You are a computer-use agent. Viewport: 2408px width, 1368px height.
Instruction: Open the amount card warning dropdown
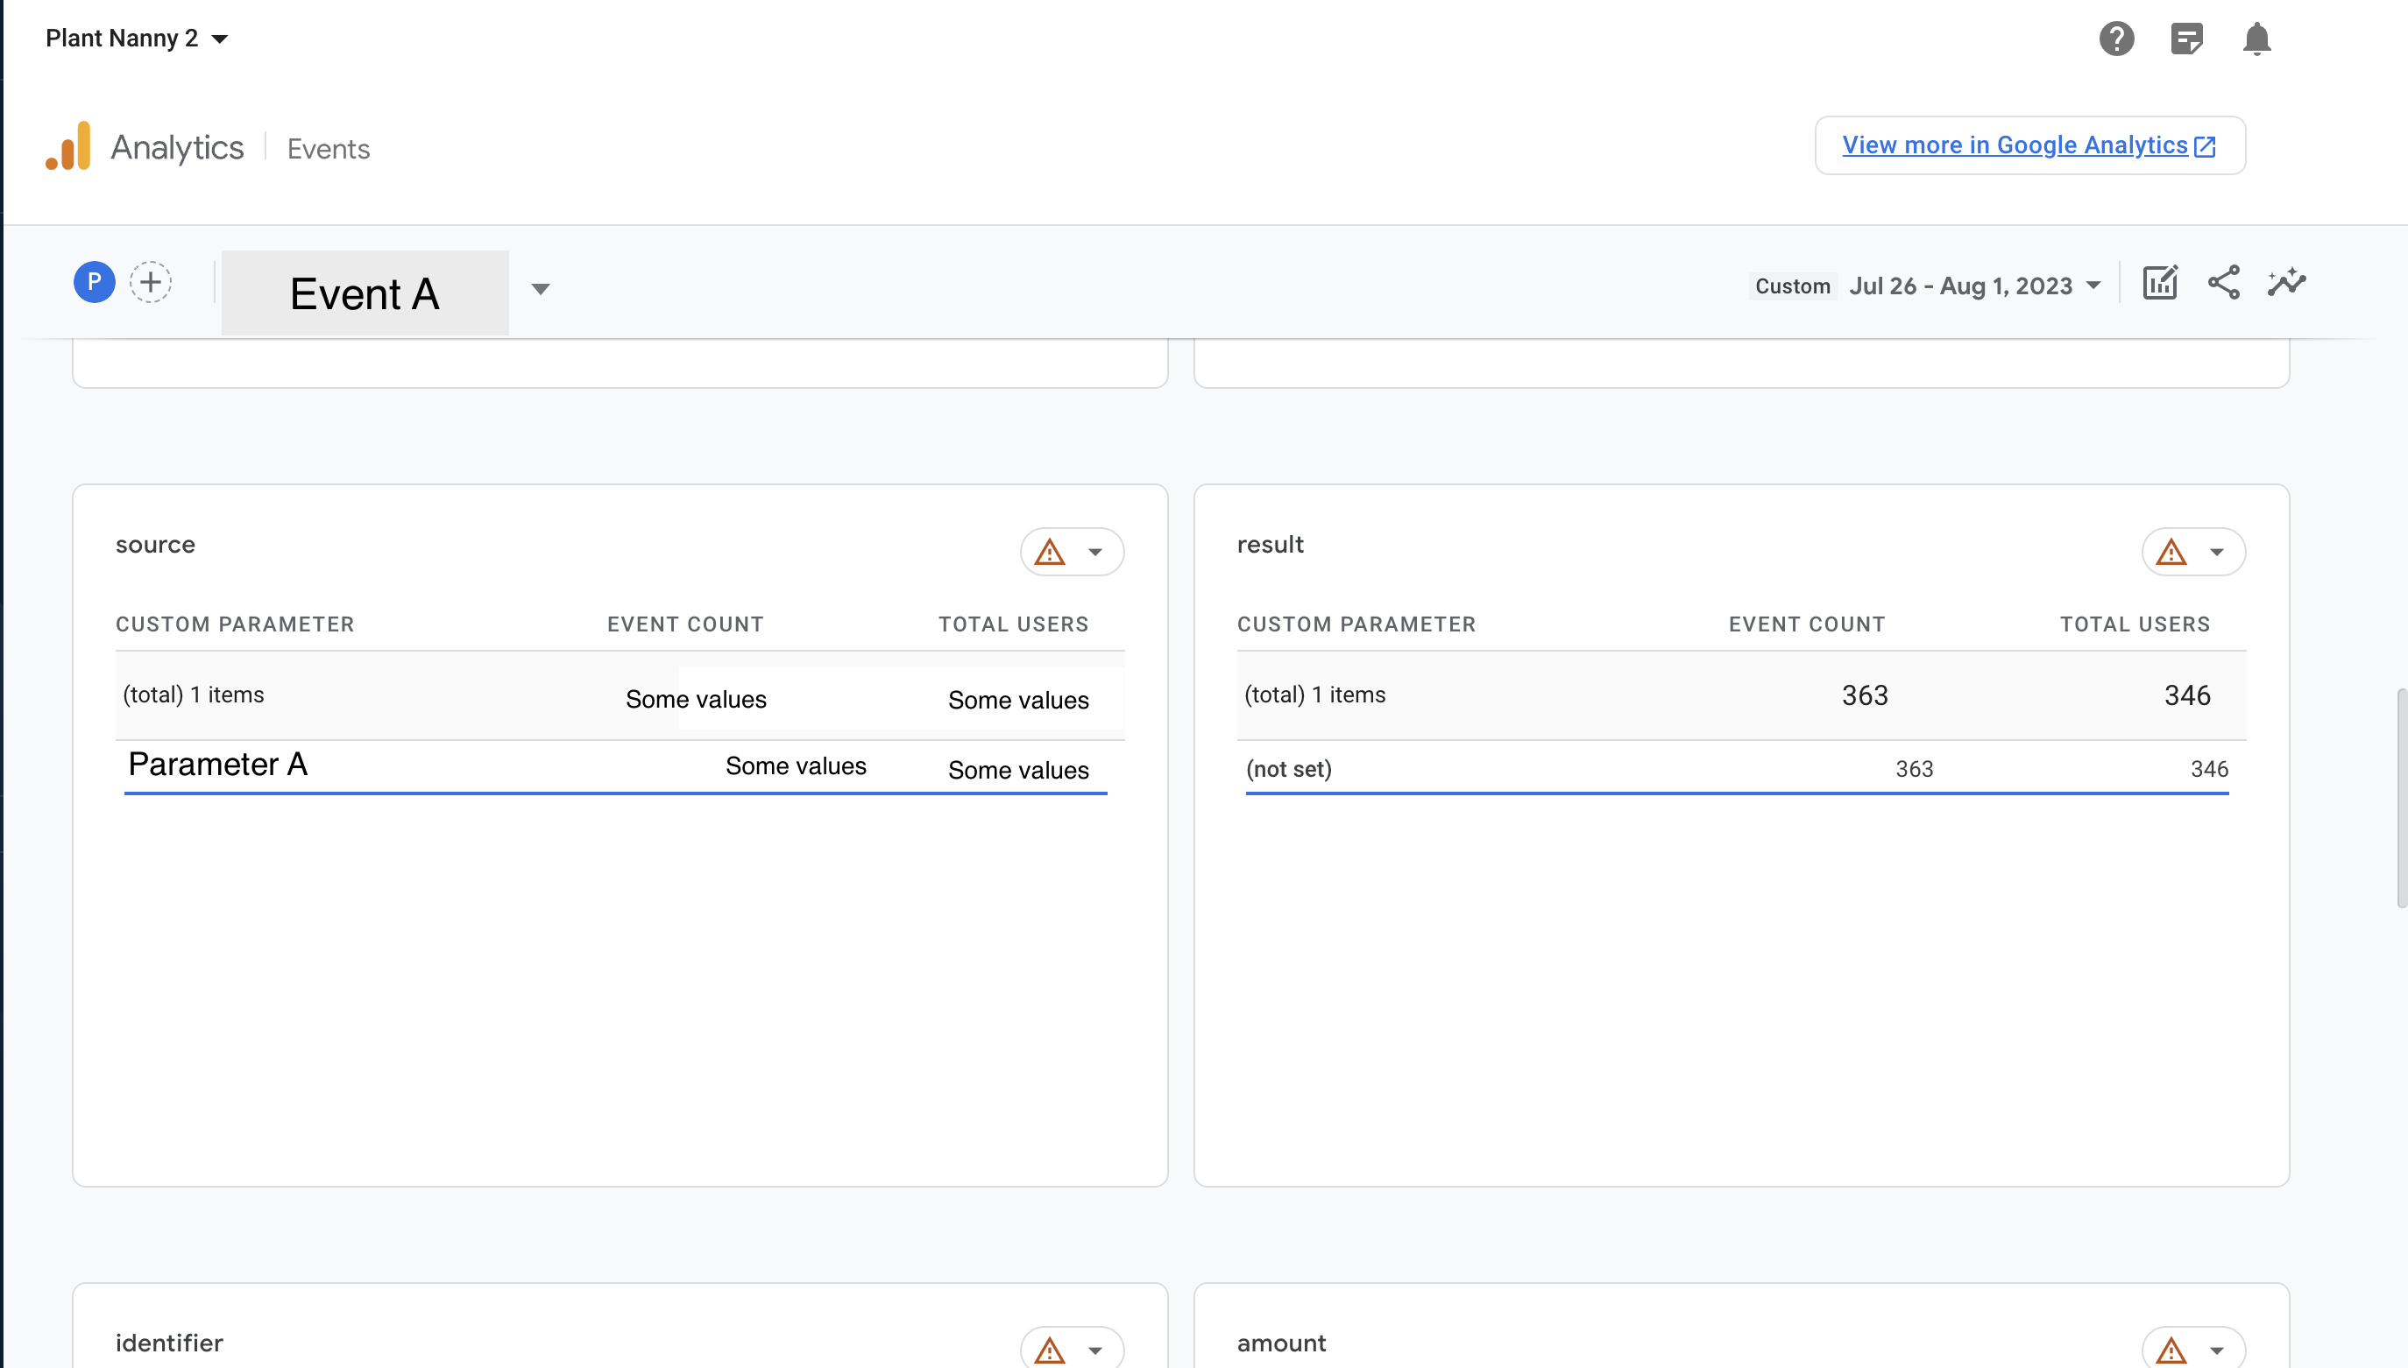(x=2216, y=1350)
